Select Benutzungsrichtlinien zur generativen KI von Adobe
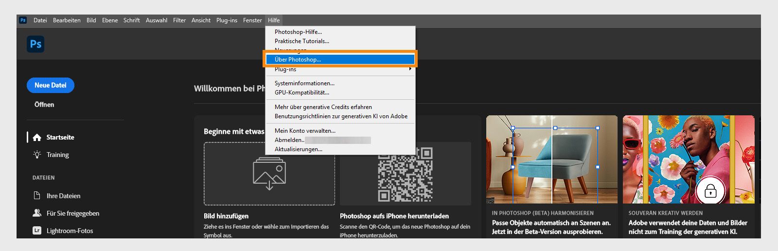Screen dimensions: 778x251 coord(340,116)
